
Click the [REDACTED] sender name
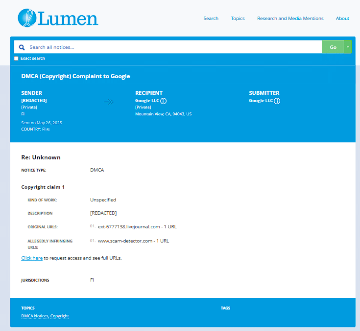34,101
